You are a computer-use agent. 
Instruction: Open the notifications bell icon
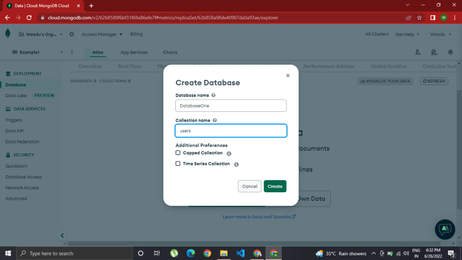pos(450,52)
